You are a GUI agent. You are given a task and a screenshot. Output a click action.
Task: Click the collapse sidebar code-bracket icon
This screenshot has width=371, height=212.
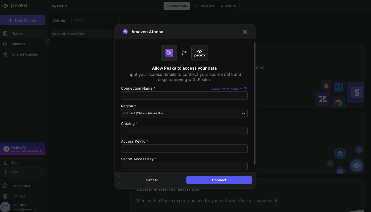(47, 40)
